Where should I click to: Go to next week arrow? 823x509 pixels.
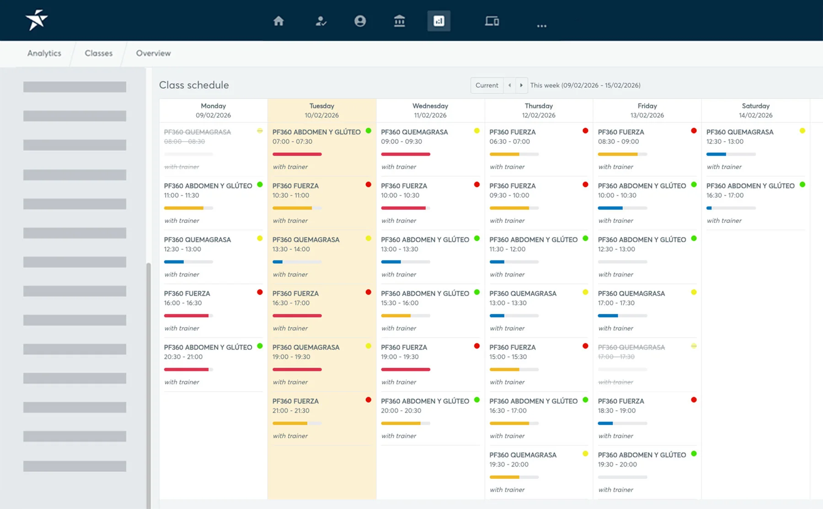(x=521, y=85)
